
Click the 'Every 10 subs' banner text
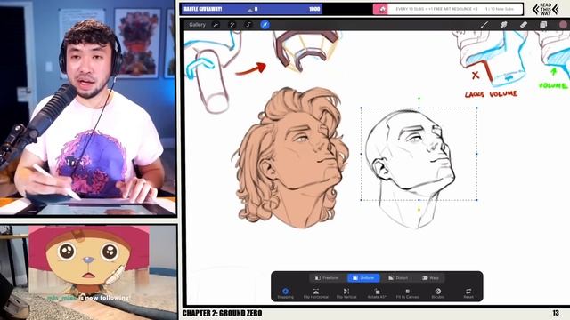pyautogui.click(x=436, y=9)
